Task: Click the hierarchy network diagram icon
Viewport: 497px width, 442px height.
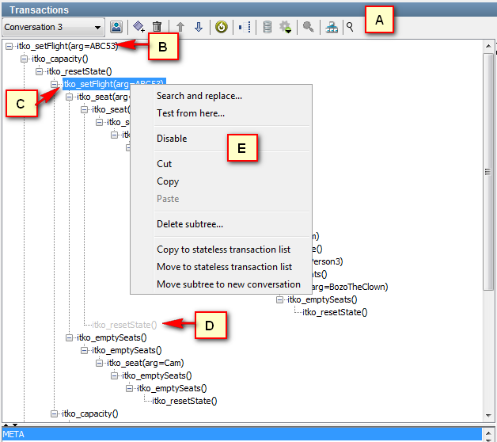Action: [x=332, y=27]
